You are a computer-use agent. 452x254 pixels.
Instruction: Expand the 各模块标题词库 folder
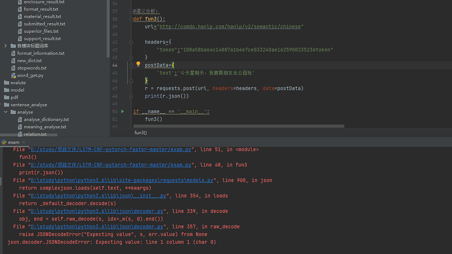pyautogui.click(x=4, y=45)
